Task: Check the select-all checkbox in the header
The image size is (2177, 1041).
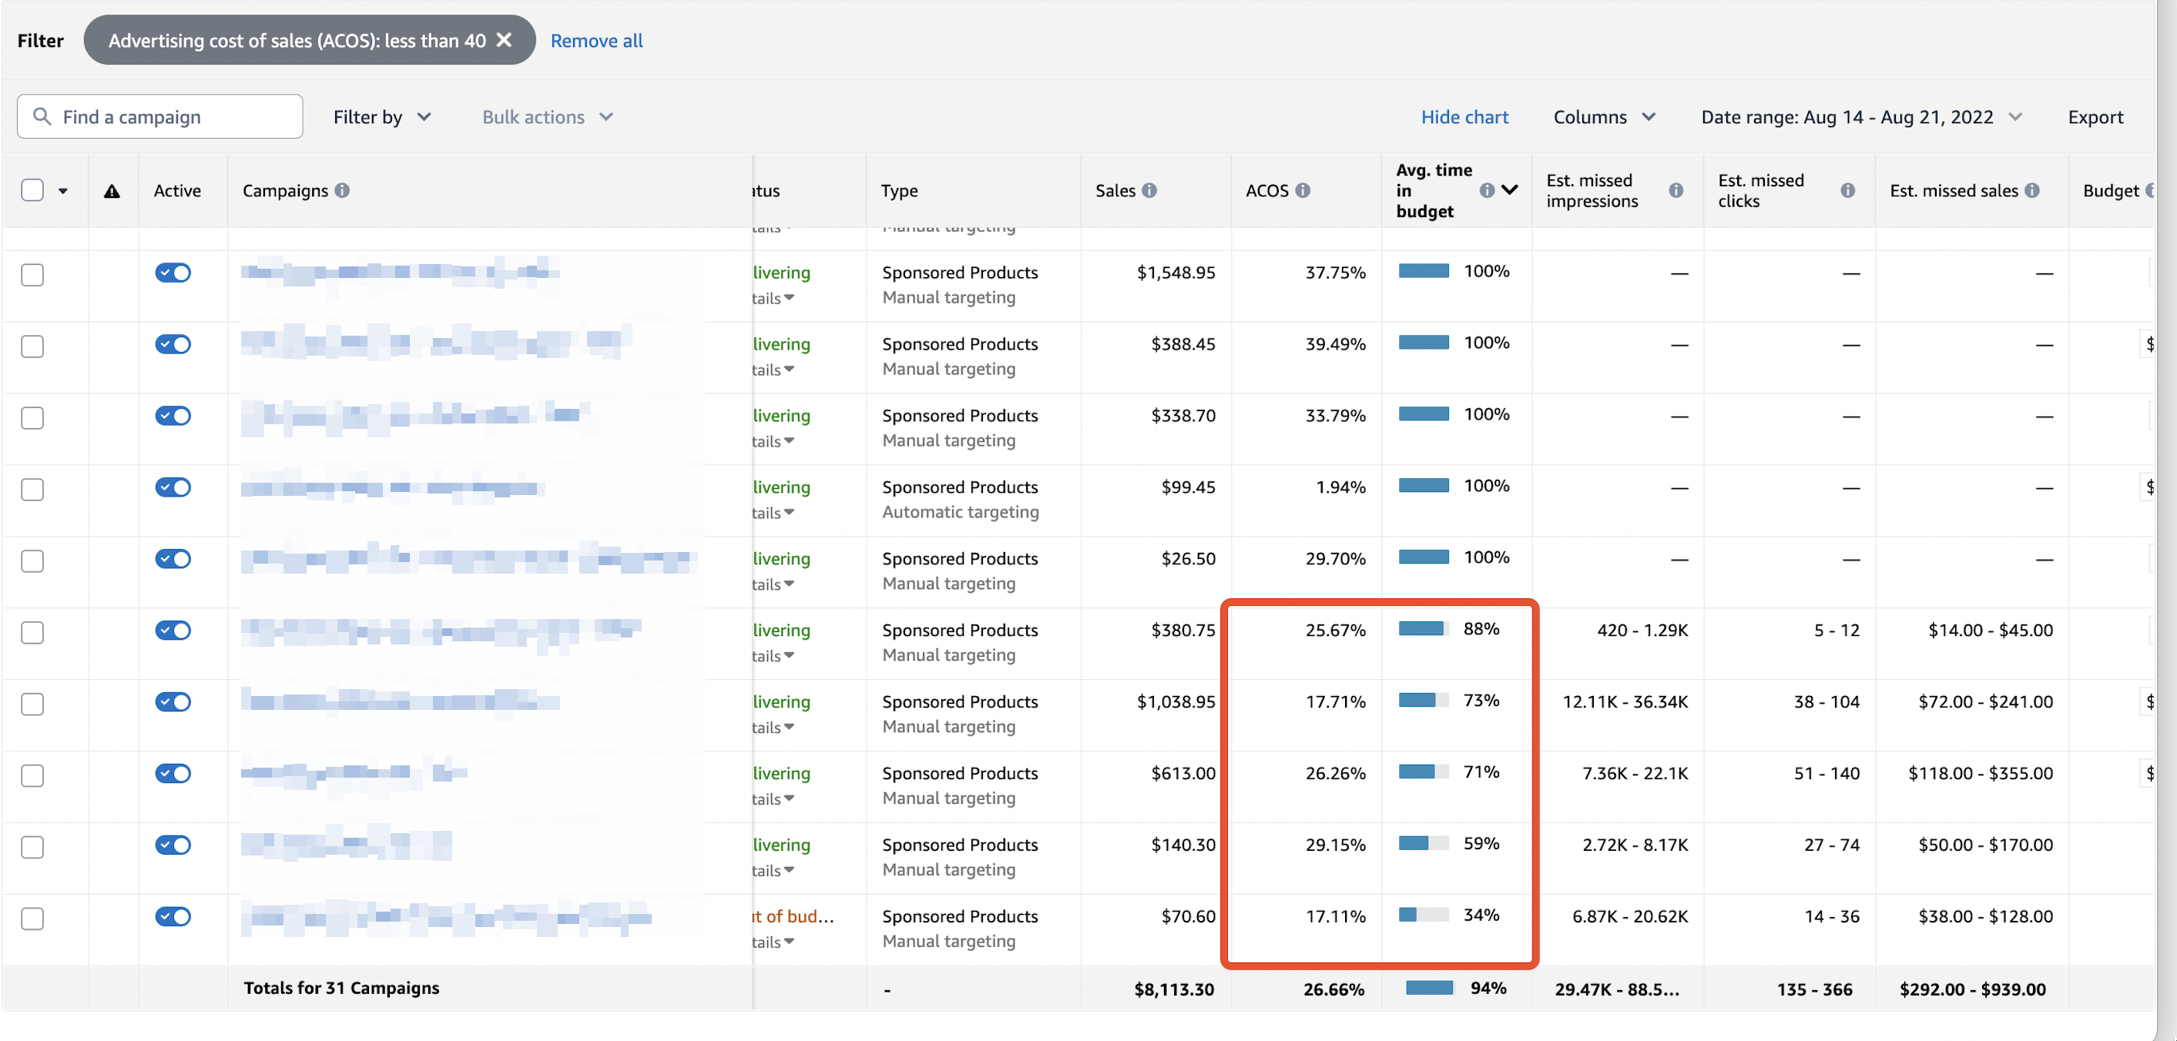Action: (32, 189)
